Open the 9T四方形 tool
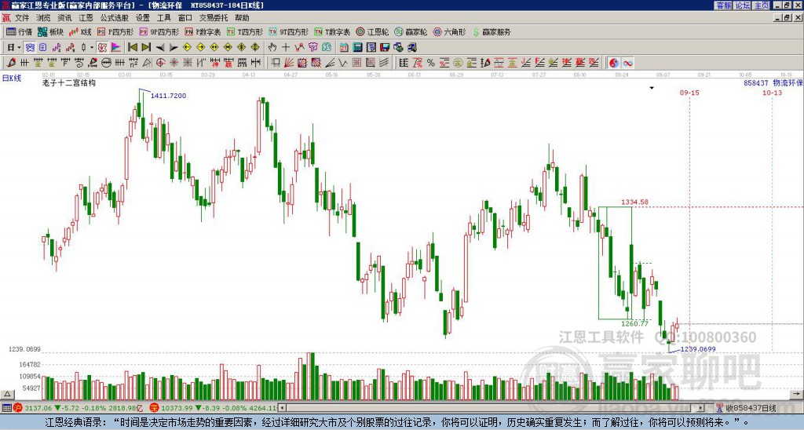The image size is (804, 430). (x=288, y=31)
